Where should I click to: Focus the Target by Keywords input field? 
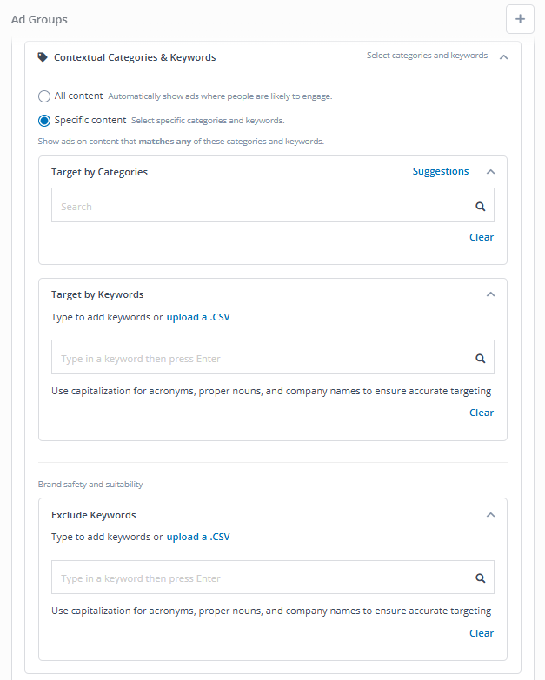273,357
